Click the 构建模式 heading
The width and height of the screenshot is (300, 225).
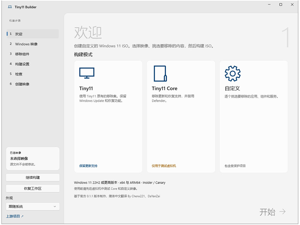(83, 55)
